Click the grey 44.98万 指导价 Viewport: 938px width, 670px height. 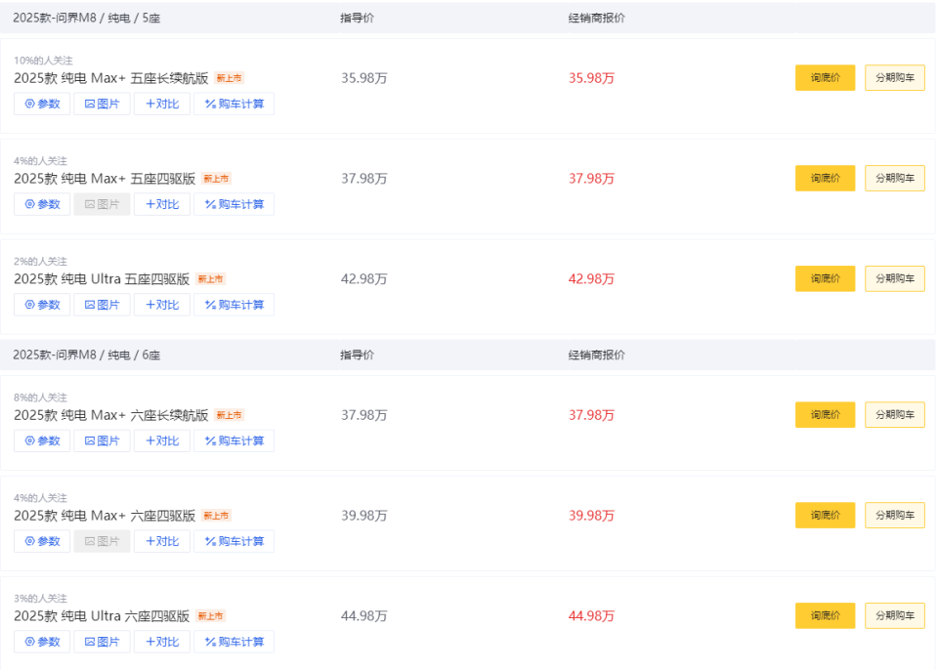tap(364, 616)
